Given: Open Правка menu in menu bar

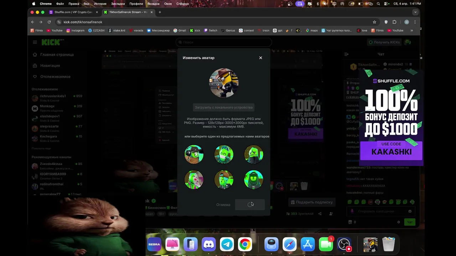Looking at the screenshot, I should point(74,4).
